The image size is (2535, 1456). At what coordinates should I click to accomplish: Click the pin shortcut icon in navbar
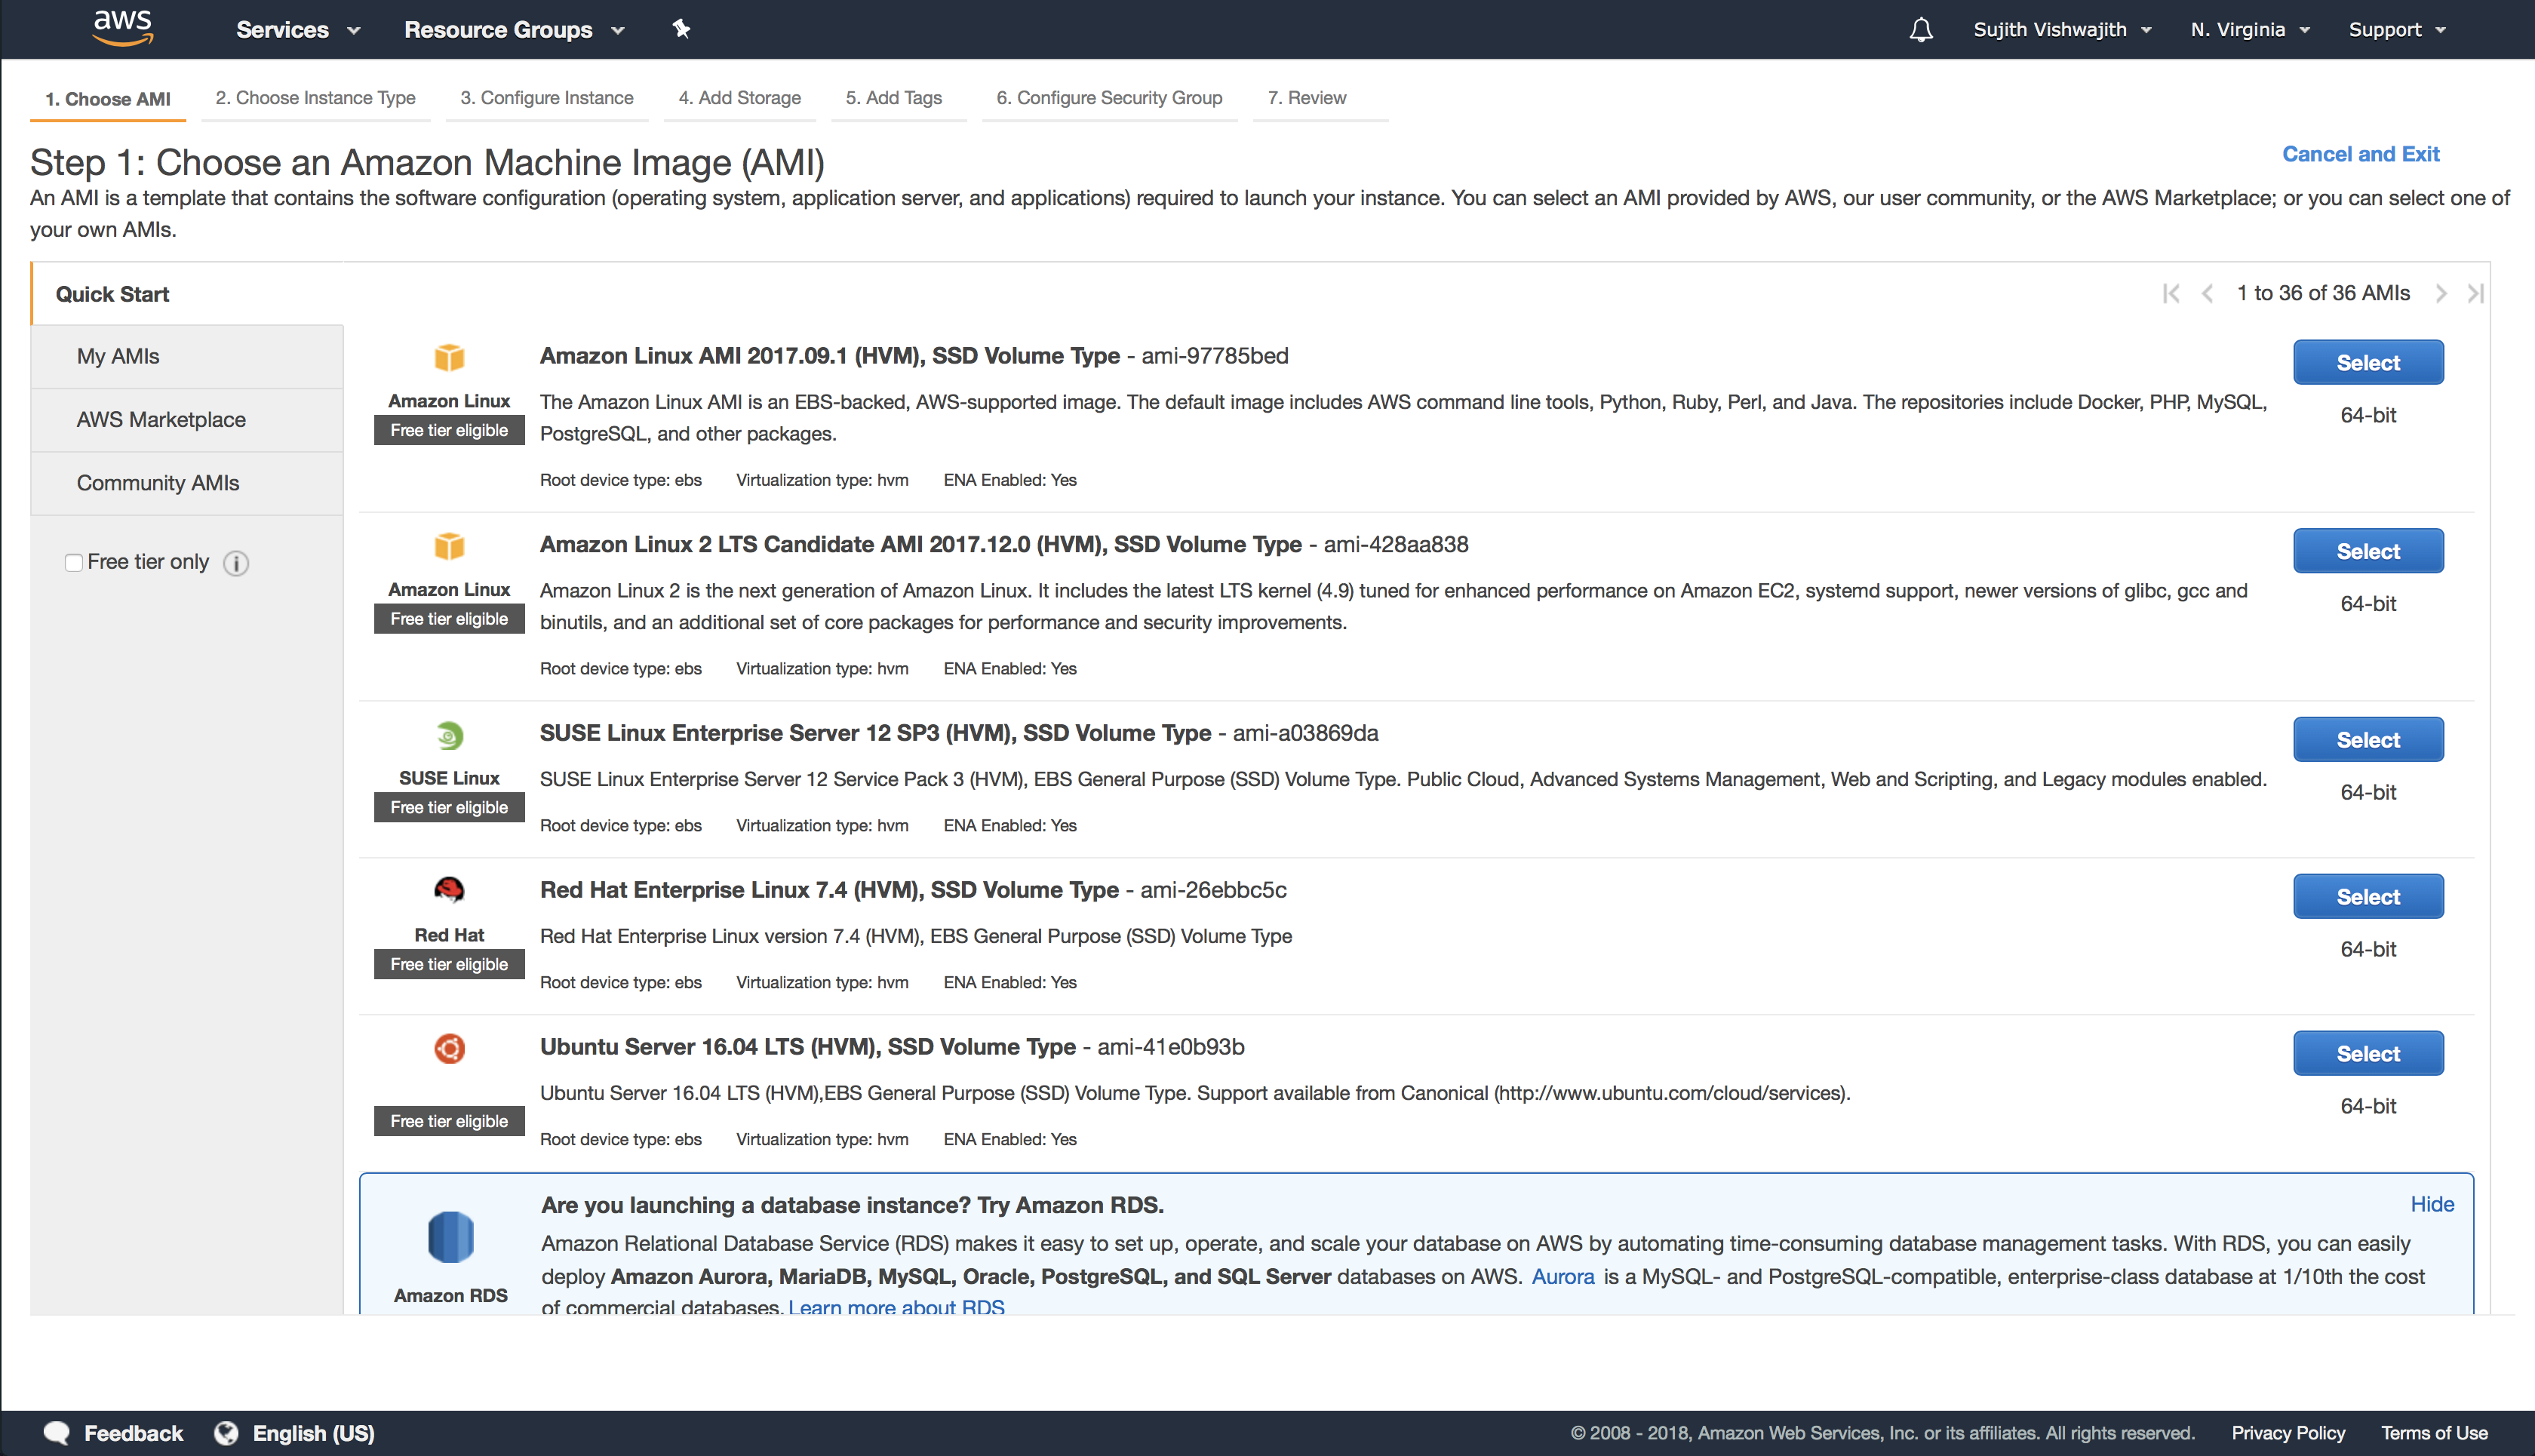pos(681,29)
